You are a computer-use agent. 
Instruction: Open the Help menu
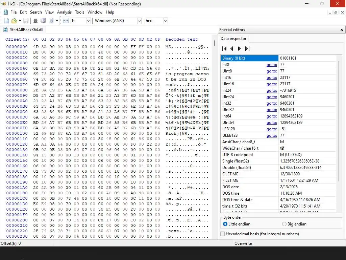click(x=110, y=12)
